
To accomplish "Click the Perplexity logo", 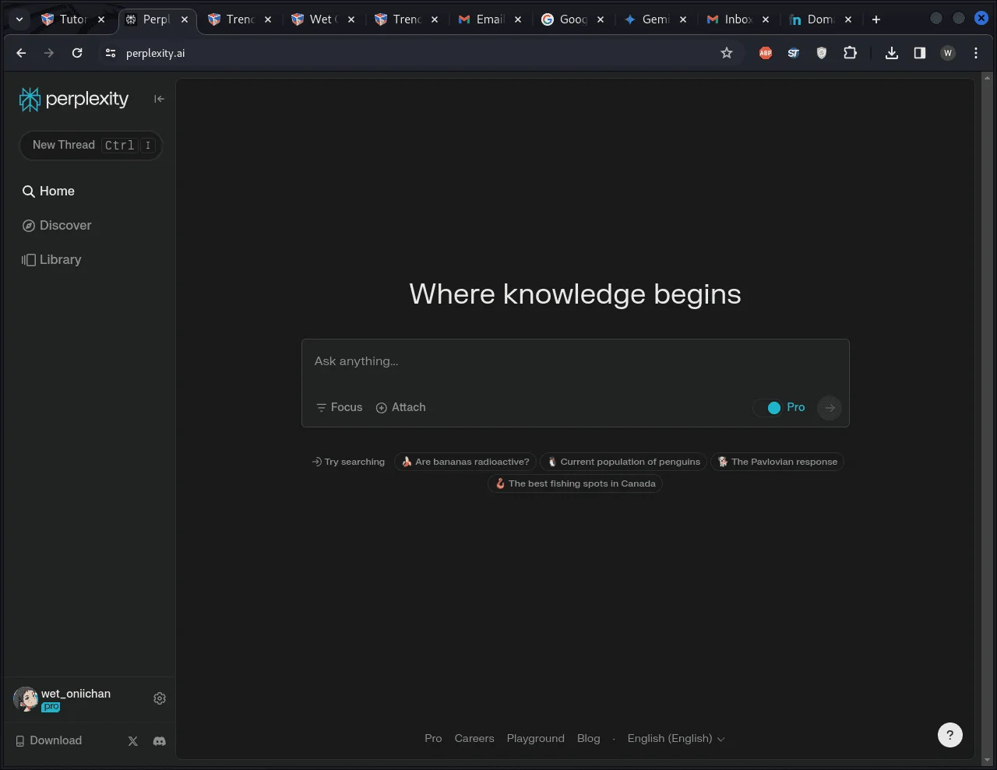I will point(74,99).
